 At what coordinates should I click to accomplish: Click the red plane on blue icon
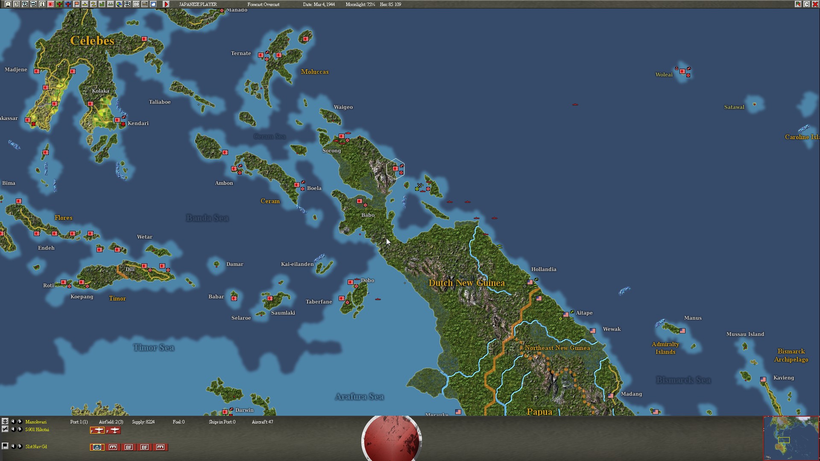[x=68, y=4]
